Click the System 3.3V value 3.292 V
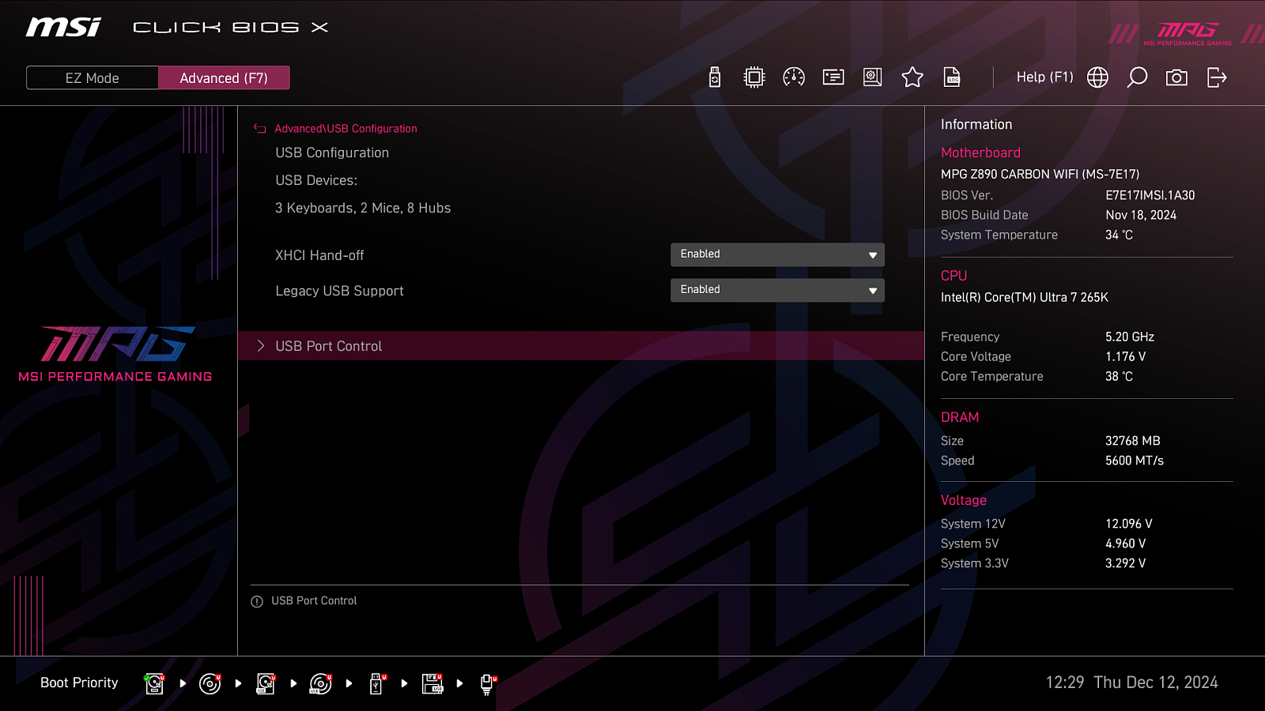This screenshot has height=711, width=1265. [x=1126, y=563]
